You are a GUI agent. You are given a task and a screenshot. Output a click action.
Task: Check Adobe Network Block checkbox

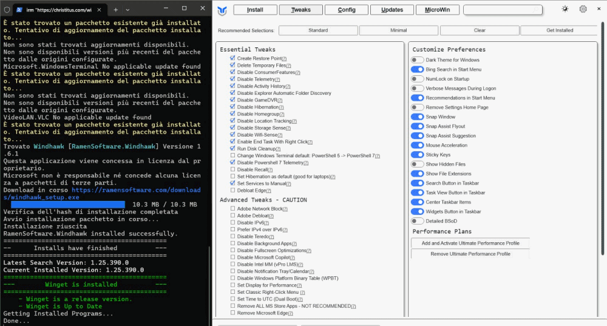[x=232, y=208]
